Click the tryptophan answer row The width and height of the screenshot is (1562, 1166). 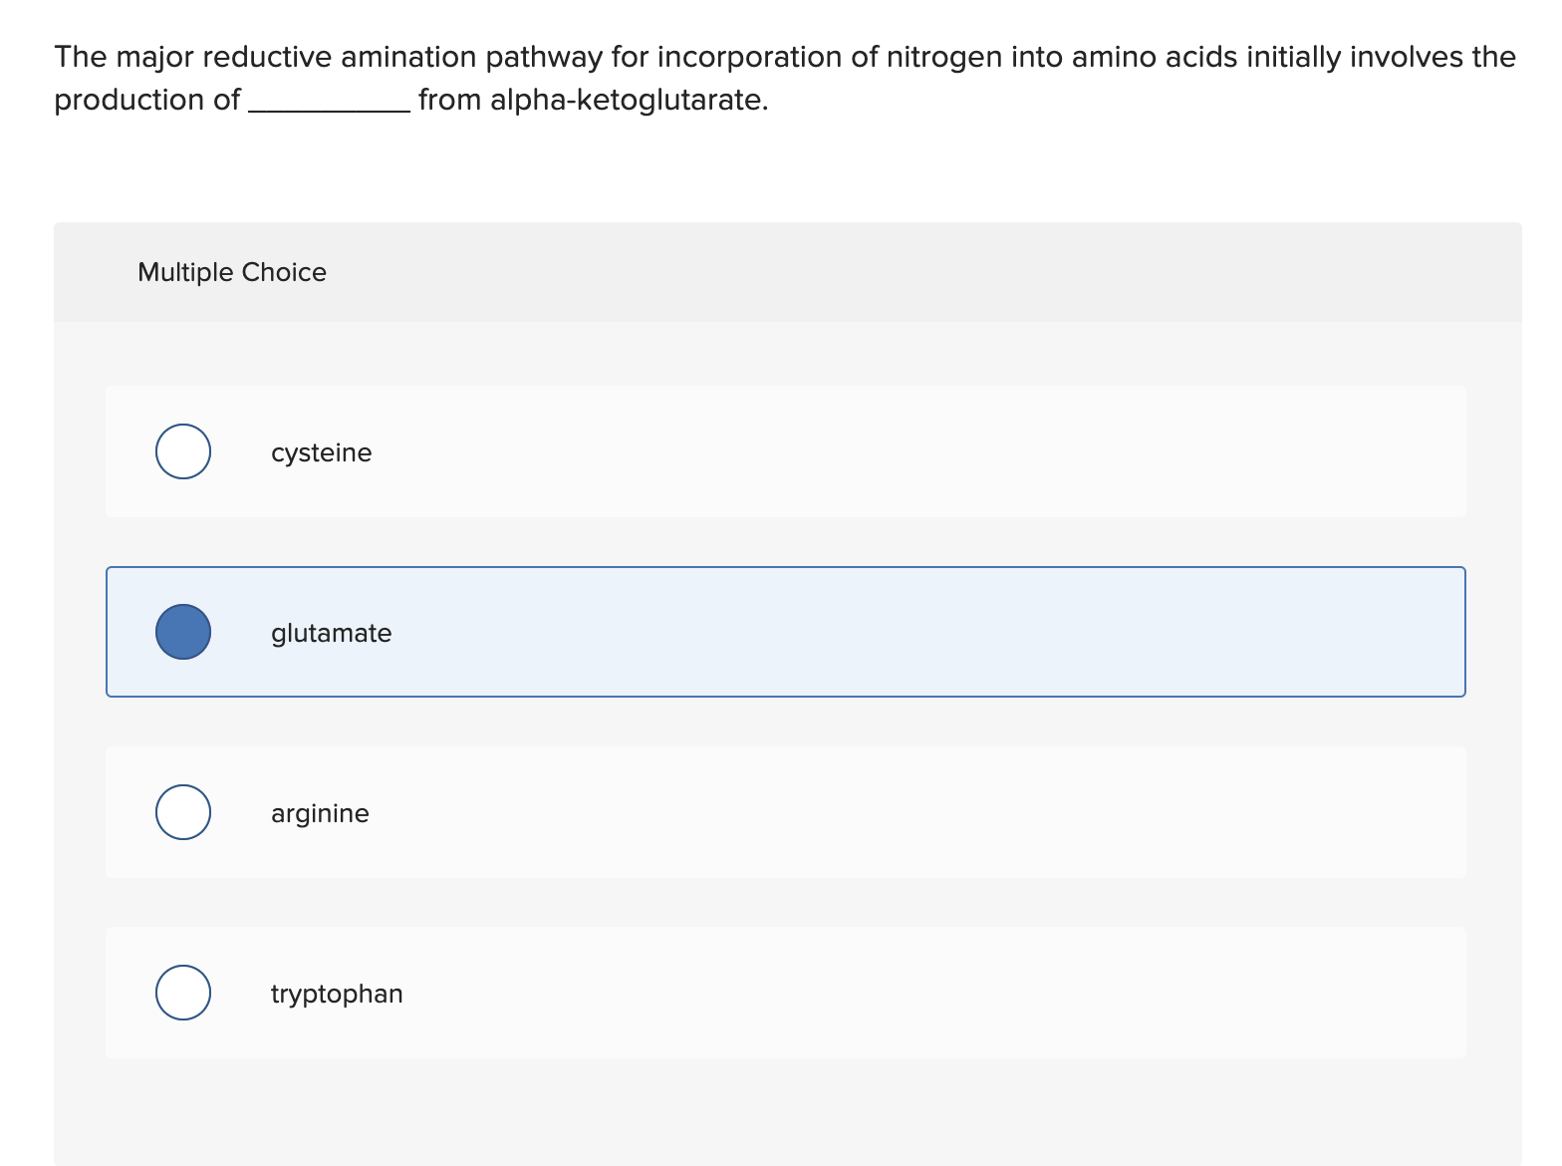(697, 992)
